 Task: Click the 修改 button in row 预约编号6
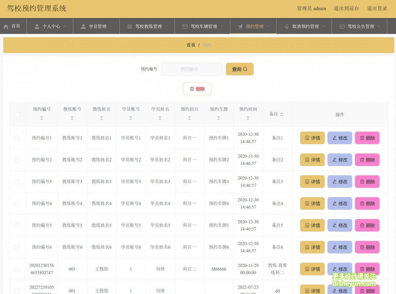click(x=340, y=247)
